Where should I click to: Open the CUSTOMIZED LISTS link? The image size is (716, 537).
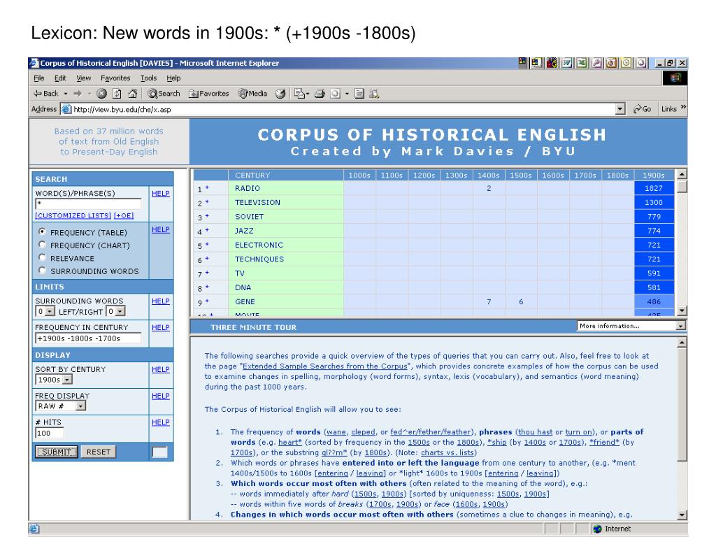(x=73, y=215)
